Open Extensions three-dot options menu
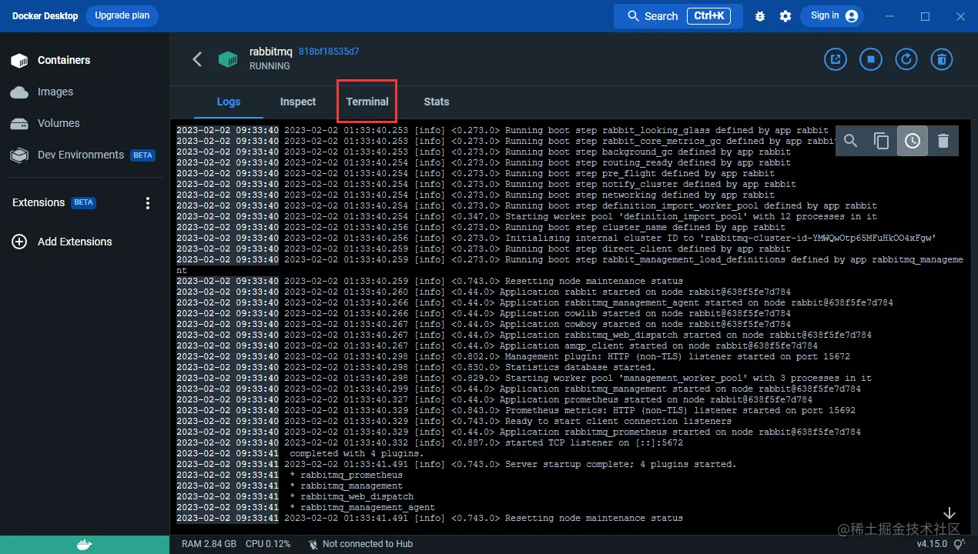Image resolution: width=978 pixels, height=554 pixels. point(148,203)
